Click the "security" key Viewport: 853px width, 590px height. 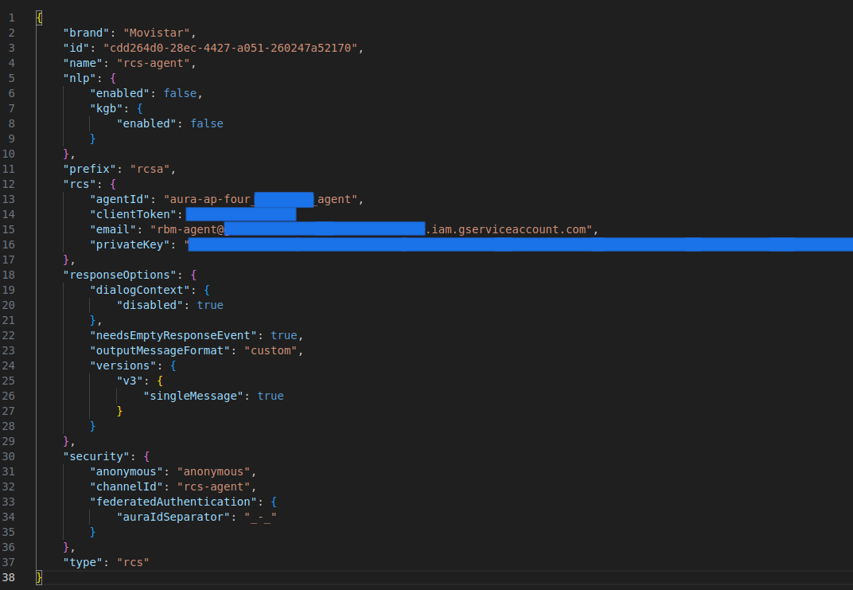coord(96,457)
